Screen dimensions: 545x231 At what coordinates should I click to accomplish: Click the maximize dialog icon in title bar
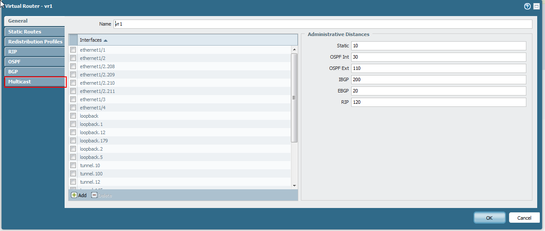536,7
